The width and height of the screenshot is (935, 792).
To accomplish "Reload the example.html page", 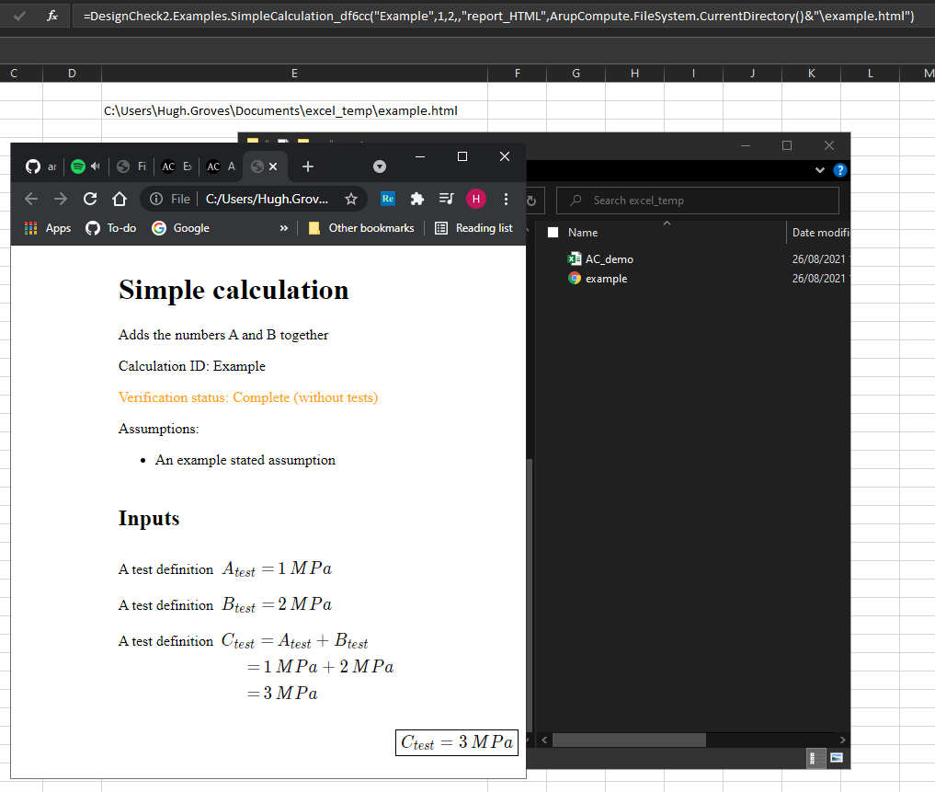I will pyautogui.click(x=90, y=199).
